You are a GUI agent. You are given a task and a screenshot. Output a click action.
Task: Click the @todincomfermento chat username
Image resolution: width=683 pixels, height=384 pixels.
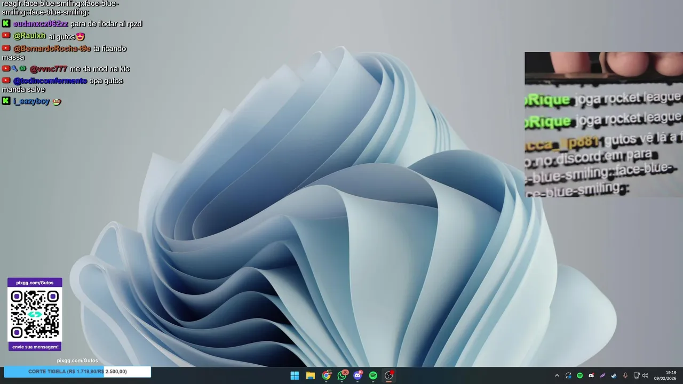click(50, 81)
